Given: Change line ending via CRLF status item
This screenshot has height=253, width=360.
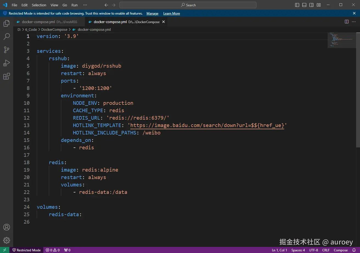Looking at the screenshot, I should 326,250.
